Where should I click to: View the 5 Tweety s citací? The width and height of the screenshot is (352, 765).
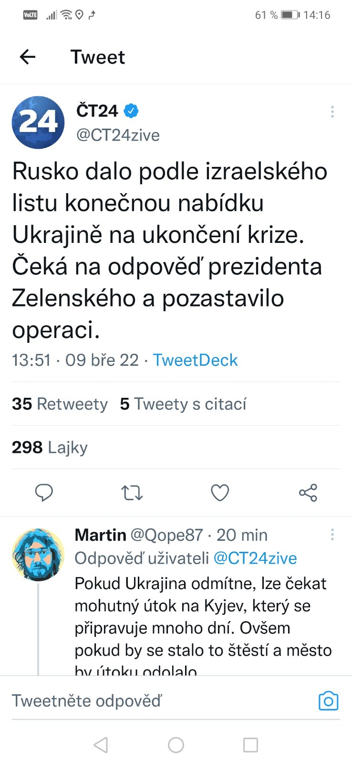coord(184,404)
